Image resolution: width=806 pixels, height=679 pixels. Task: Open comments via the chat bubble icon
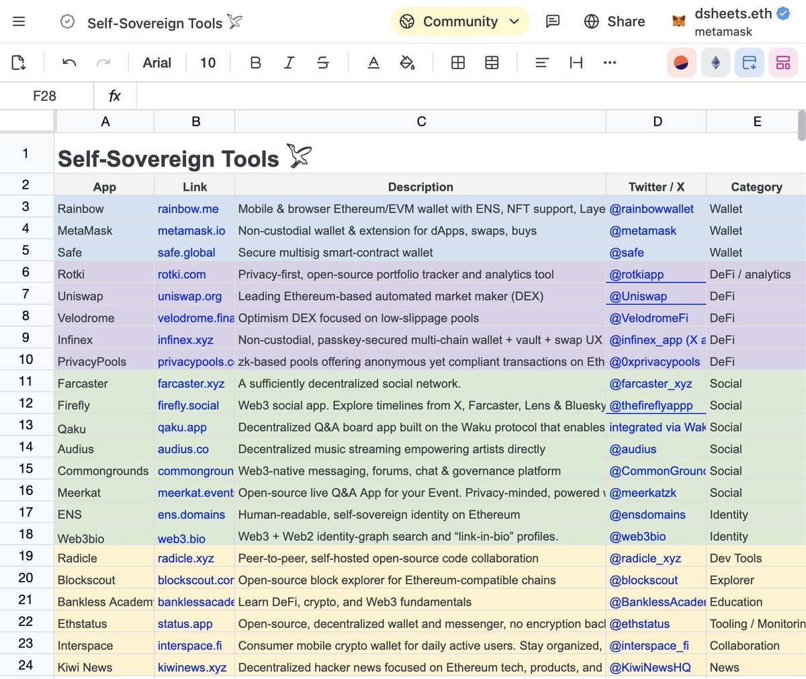(553, 21)
